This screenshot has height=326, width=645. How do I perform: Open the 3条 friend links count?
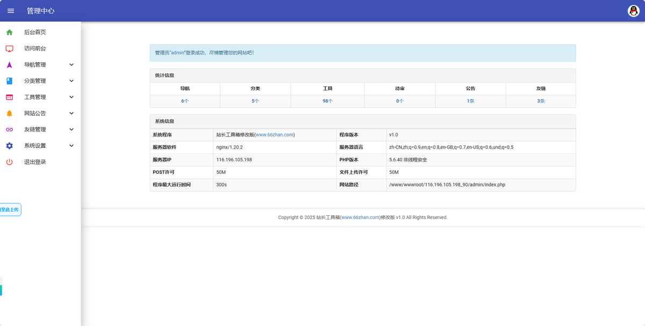541,101
